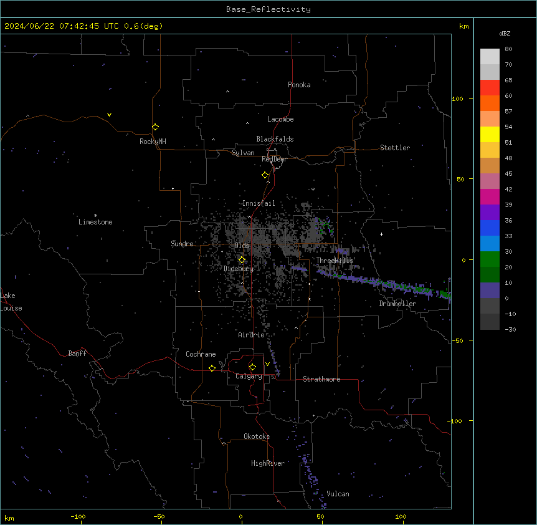Screen dimensions: 537x525
Task: Click the green 30 dBZ legend swatch
Action: click(x=490, y=259)
